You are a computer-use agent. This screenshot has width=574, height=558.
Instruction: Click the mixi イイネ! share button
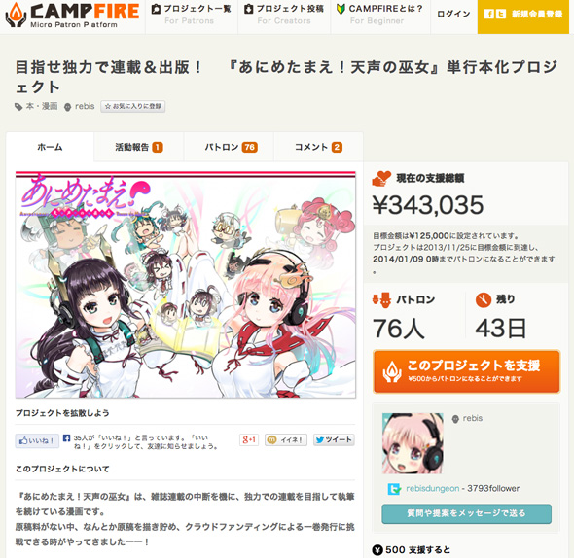pos(286,439)
